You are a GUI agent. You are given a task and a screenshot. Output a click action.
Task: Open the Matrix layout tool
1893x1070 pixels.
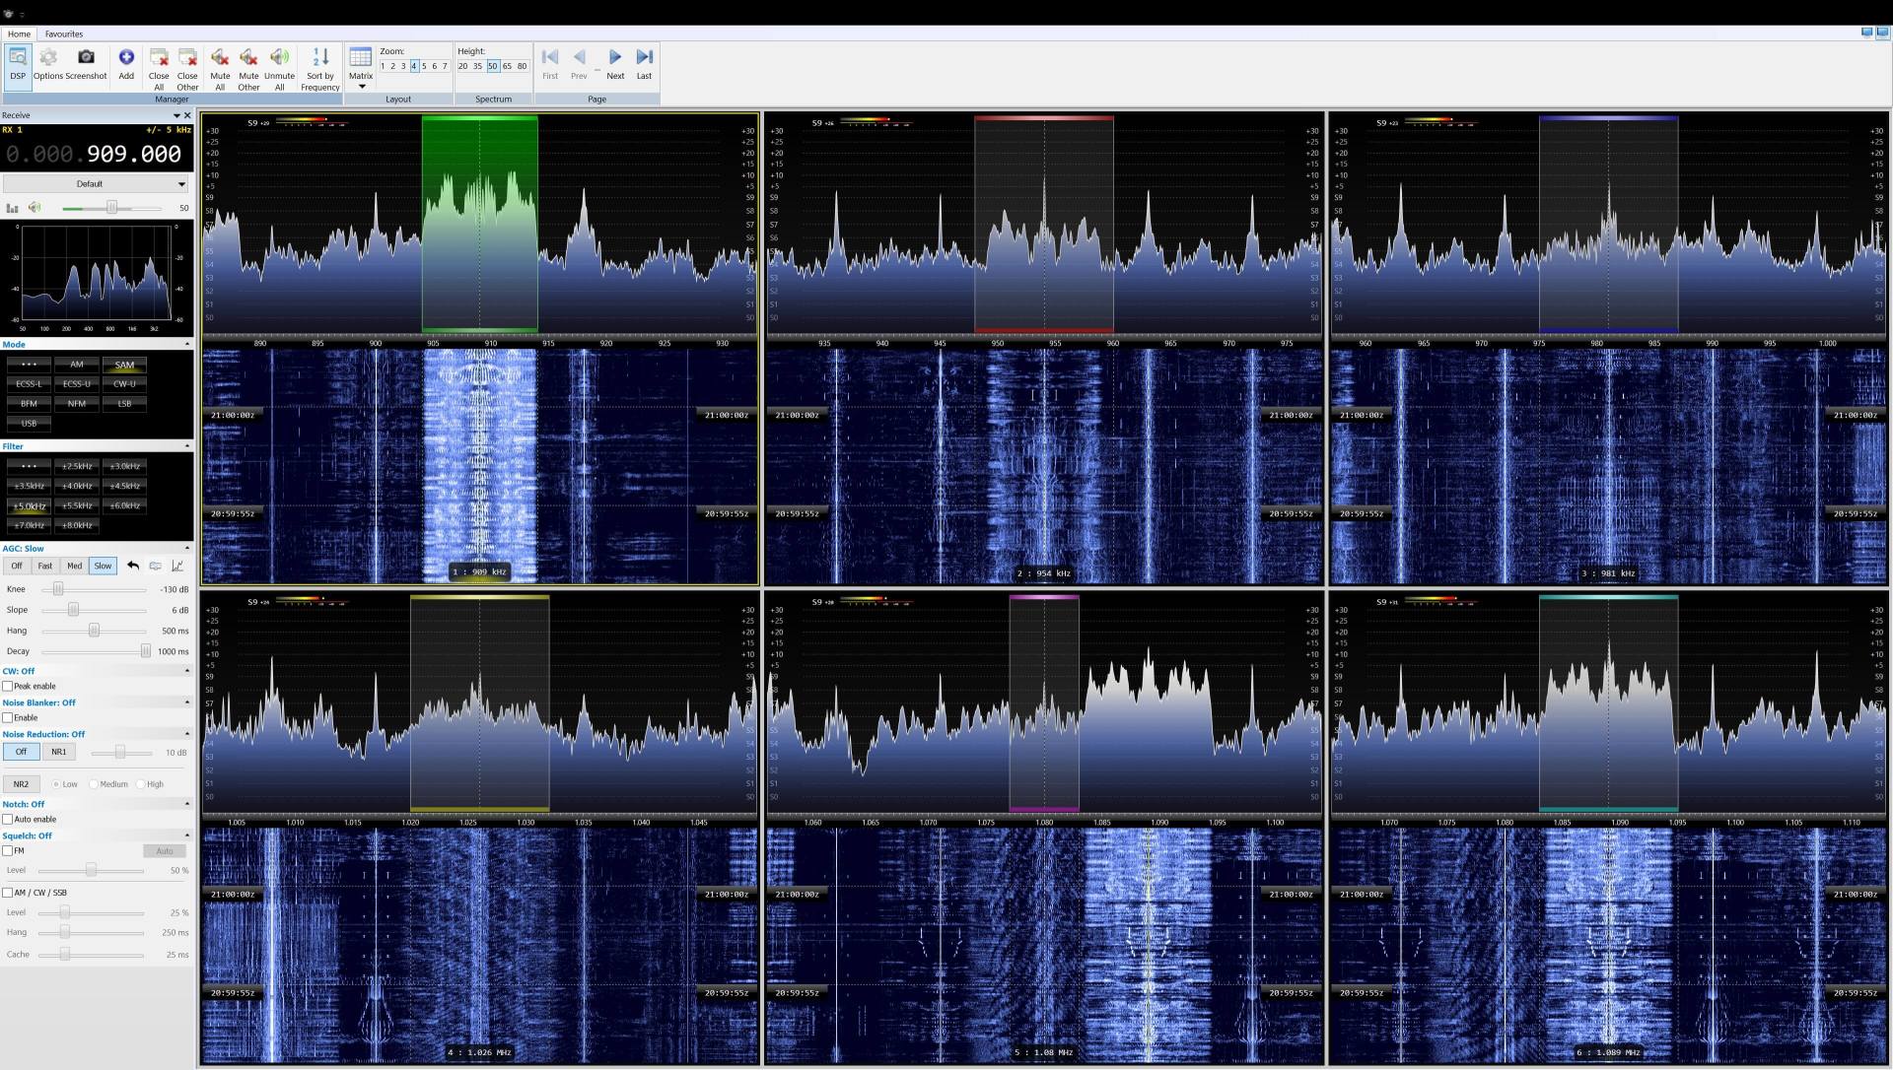tap(361, 61)
